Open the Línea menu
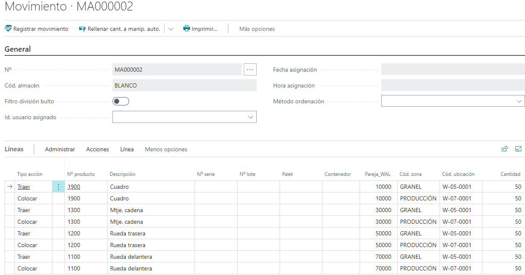Image resolution: width=525 pixels, height=275 pixels. pos(127,149)
